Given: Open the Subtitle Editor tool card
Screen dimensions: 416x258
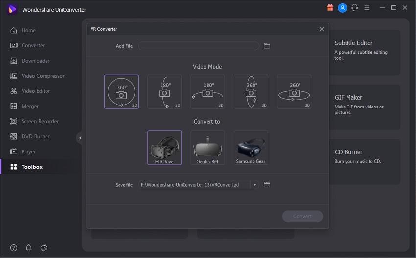Looking at the screenshot, I should click(x=365, y=52).
